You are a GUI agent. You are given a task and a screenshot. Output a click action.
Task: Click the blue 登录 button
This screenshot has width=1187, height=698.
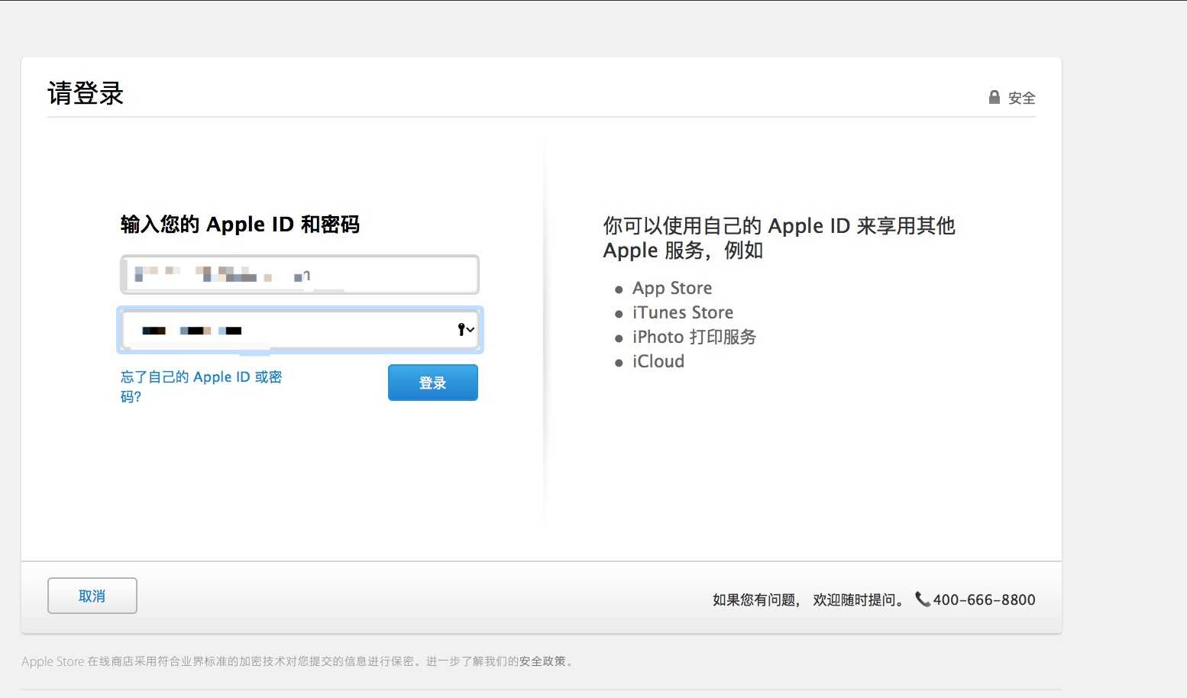point(433,383)
